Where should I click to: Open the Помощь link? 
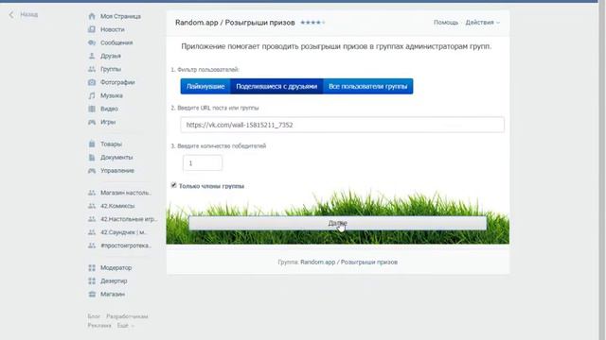tap(446, 23)
